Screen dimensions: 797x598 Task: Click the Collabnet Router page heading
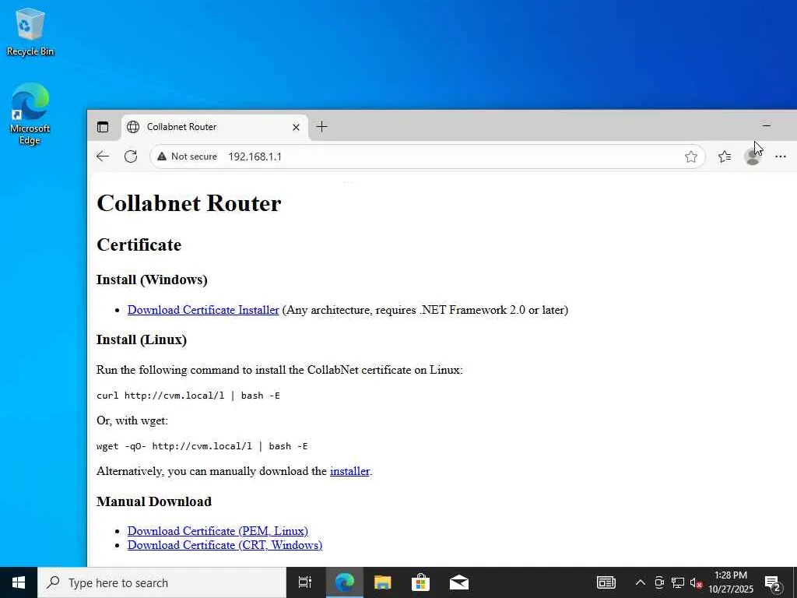coord(188,203)
